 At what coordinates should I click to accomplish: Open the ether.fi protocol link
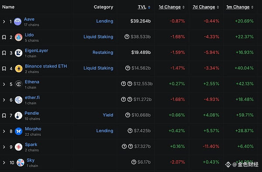point(32,98)
